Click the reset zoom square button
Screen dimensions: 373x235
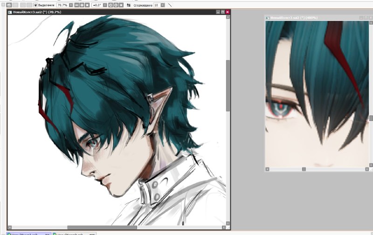(87, 5)
